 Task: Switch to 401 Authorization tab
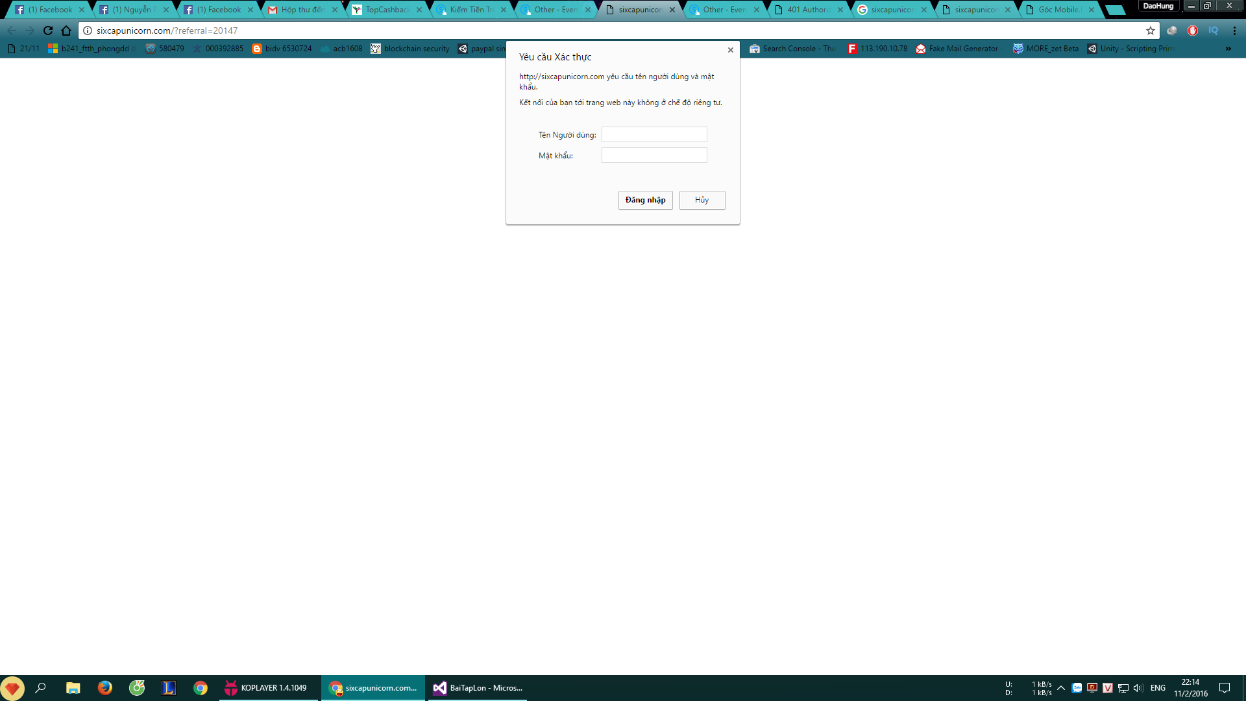808,10
